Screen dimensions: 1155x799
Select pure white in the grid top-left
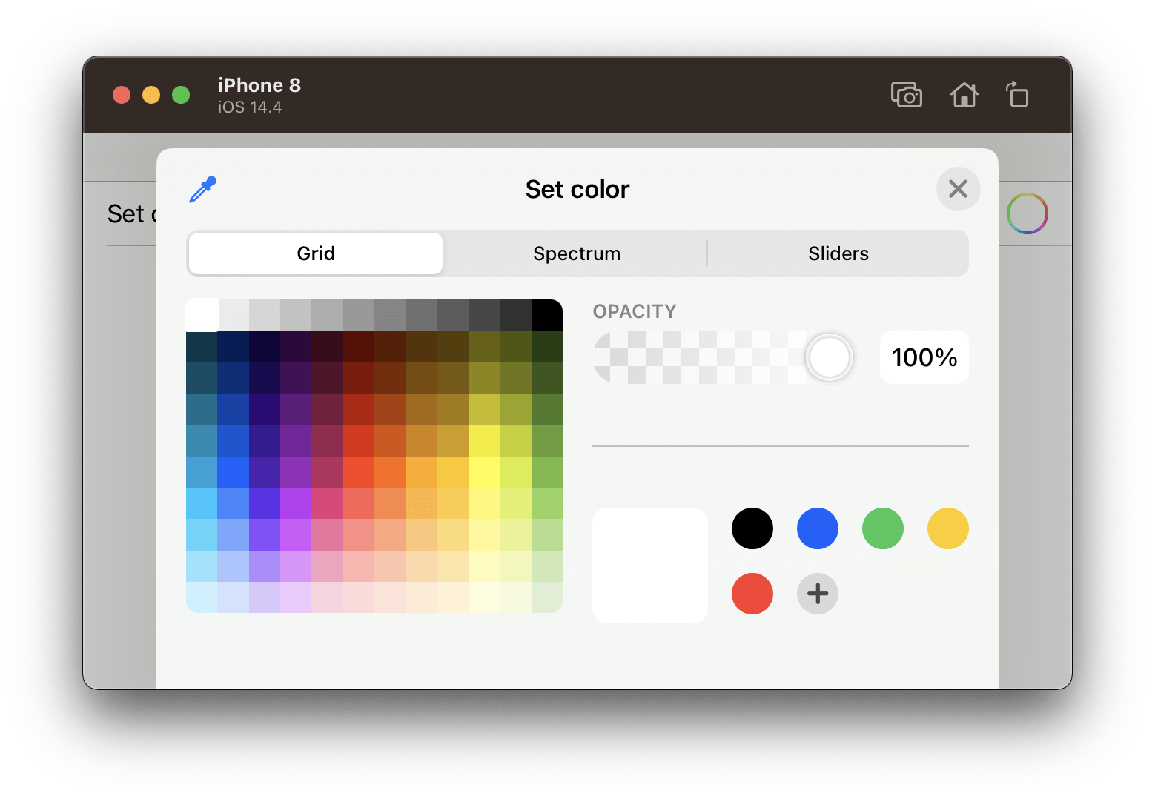pos(202,314)
